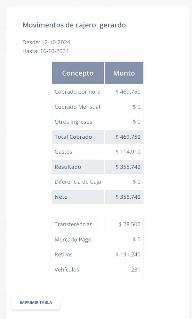Click the table title Movimentos de cajero: gerardo
The height and width of the screenshot is (319, 192).
point(74,25)
